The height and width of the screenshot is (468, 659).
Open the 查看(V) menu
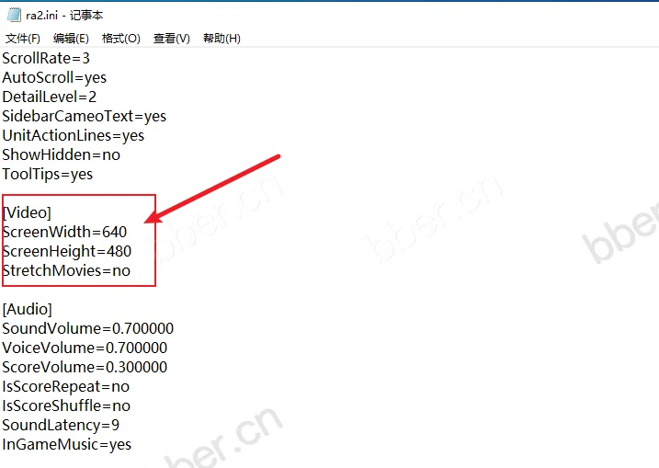172,39
